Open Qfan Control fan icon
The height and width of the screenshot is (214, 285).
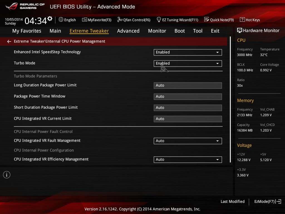click(x=120, y=20)
